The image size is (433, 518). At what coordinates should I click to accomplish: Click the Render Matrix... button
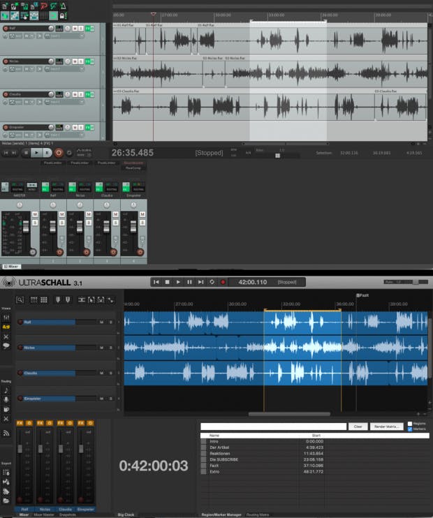pyautogui.click(x=387, y=427)
